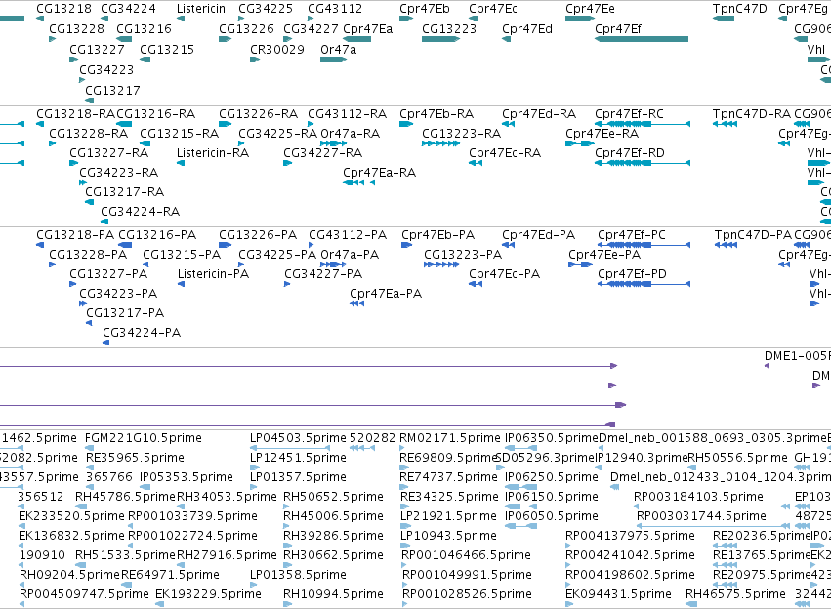The width and height of the screenshot is (831, 609).
Task: Click the Cpr47Ea gene bar
Action: (356, 39)
